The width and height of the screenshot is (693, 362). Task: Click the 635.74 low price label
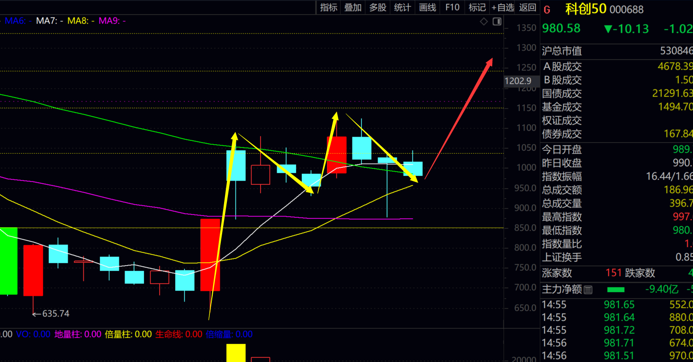(55, 314)
